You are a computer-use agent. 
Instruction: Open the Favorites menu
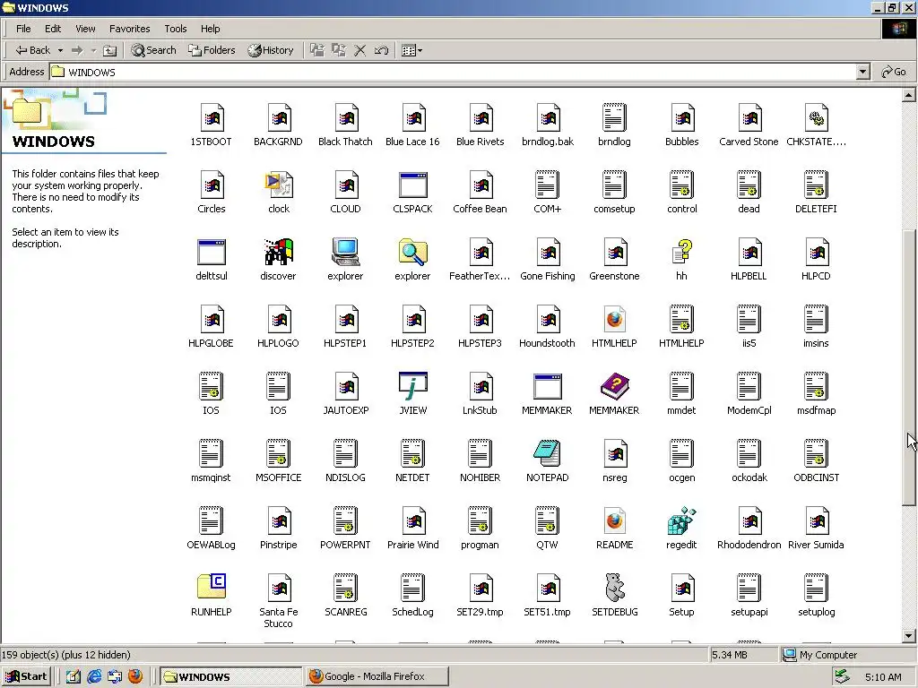tap(129, 29)
